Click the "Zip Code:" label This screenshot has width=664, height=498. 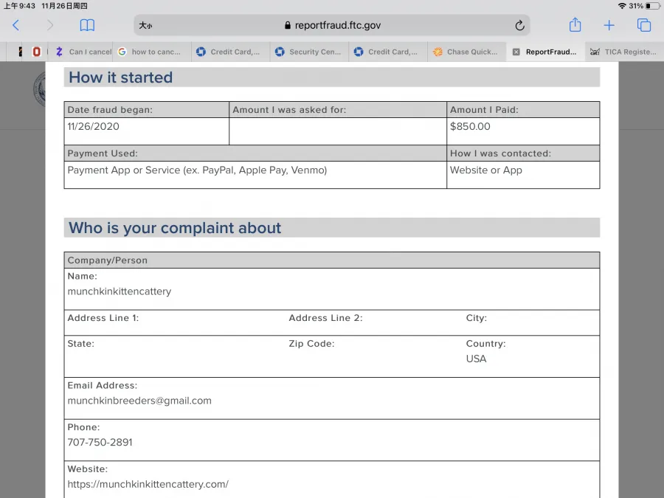pyautogui.click(x=311, y=343)
